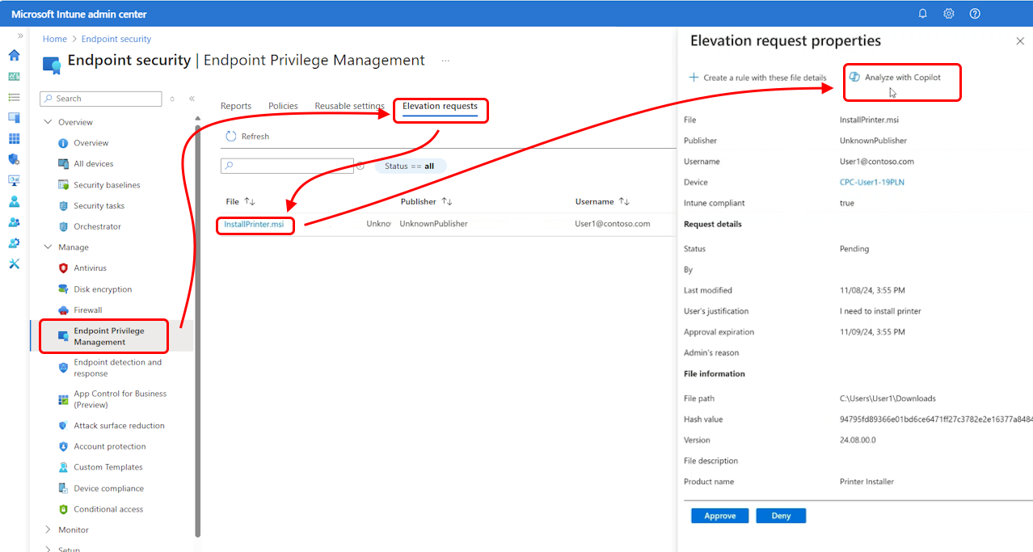This screenshot has width=1033, height=552.
Task: Open the settings gear in the header
Action: (x=949, y=14)
